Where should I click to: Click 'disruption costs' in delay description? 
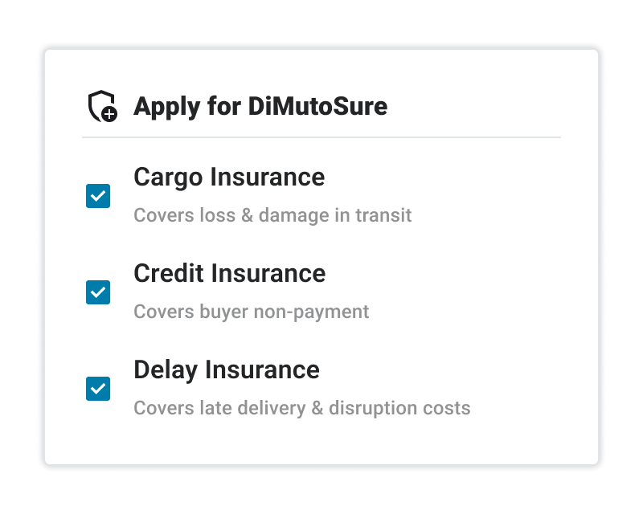(x=399, y=408)
